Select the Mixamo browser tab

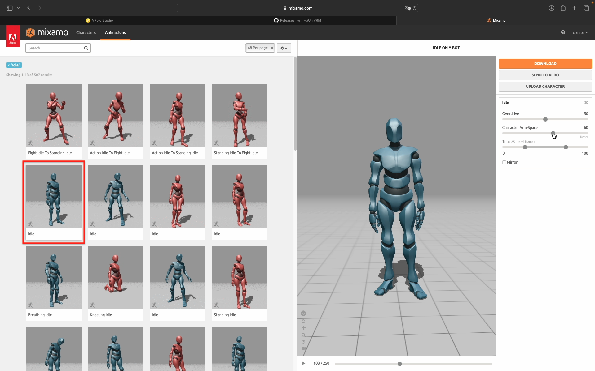tap(496, 20)
